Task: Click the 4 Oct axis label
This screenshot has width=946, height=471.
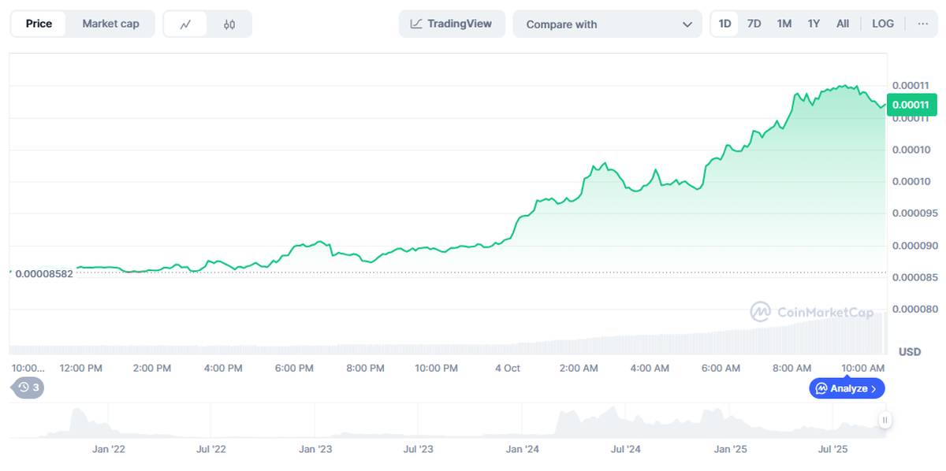Action: click(x=508, y=368)
